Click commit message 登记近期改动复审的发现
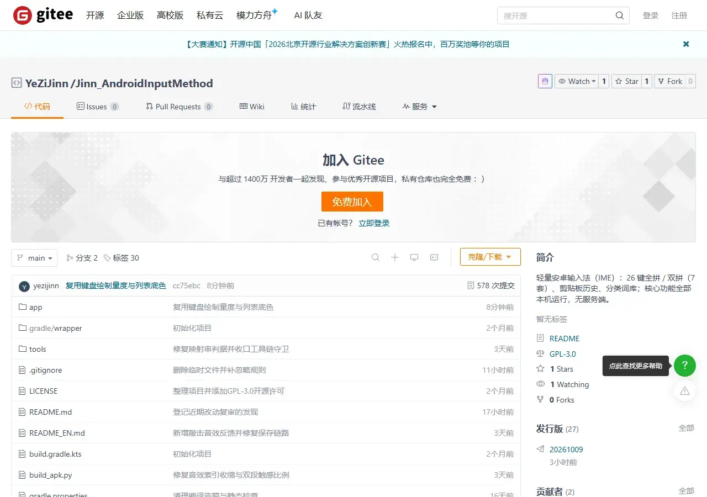This screenshot has width=707, height=497. pyautogui.click(x=215, y=412)
